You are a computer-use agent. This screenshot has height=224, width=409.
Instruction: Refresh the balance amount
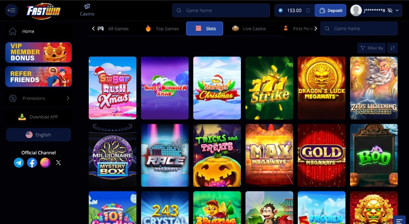[x=308, y=11]
